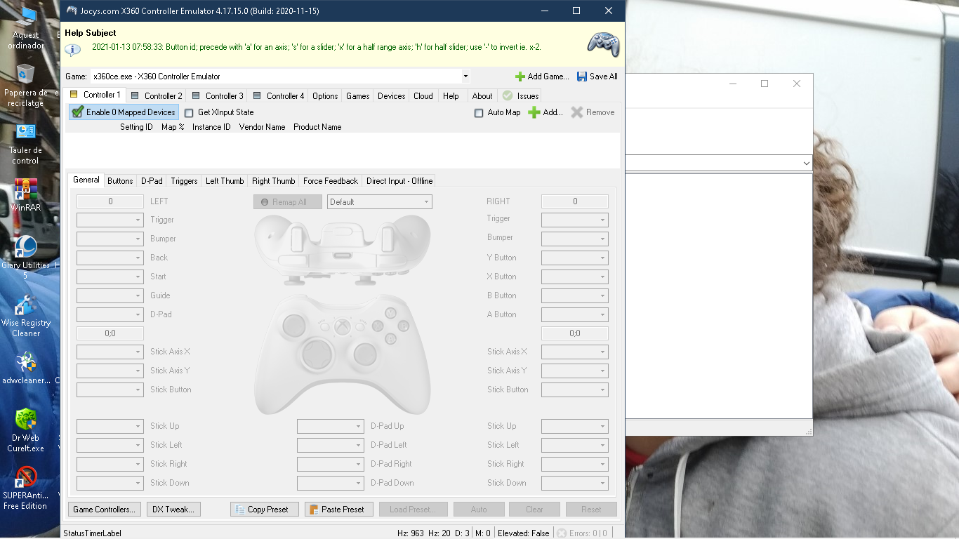Screen dimensions: 959x539
Task: Click the Load Preset... button
Action: click(x=413, y=510)
